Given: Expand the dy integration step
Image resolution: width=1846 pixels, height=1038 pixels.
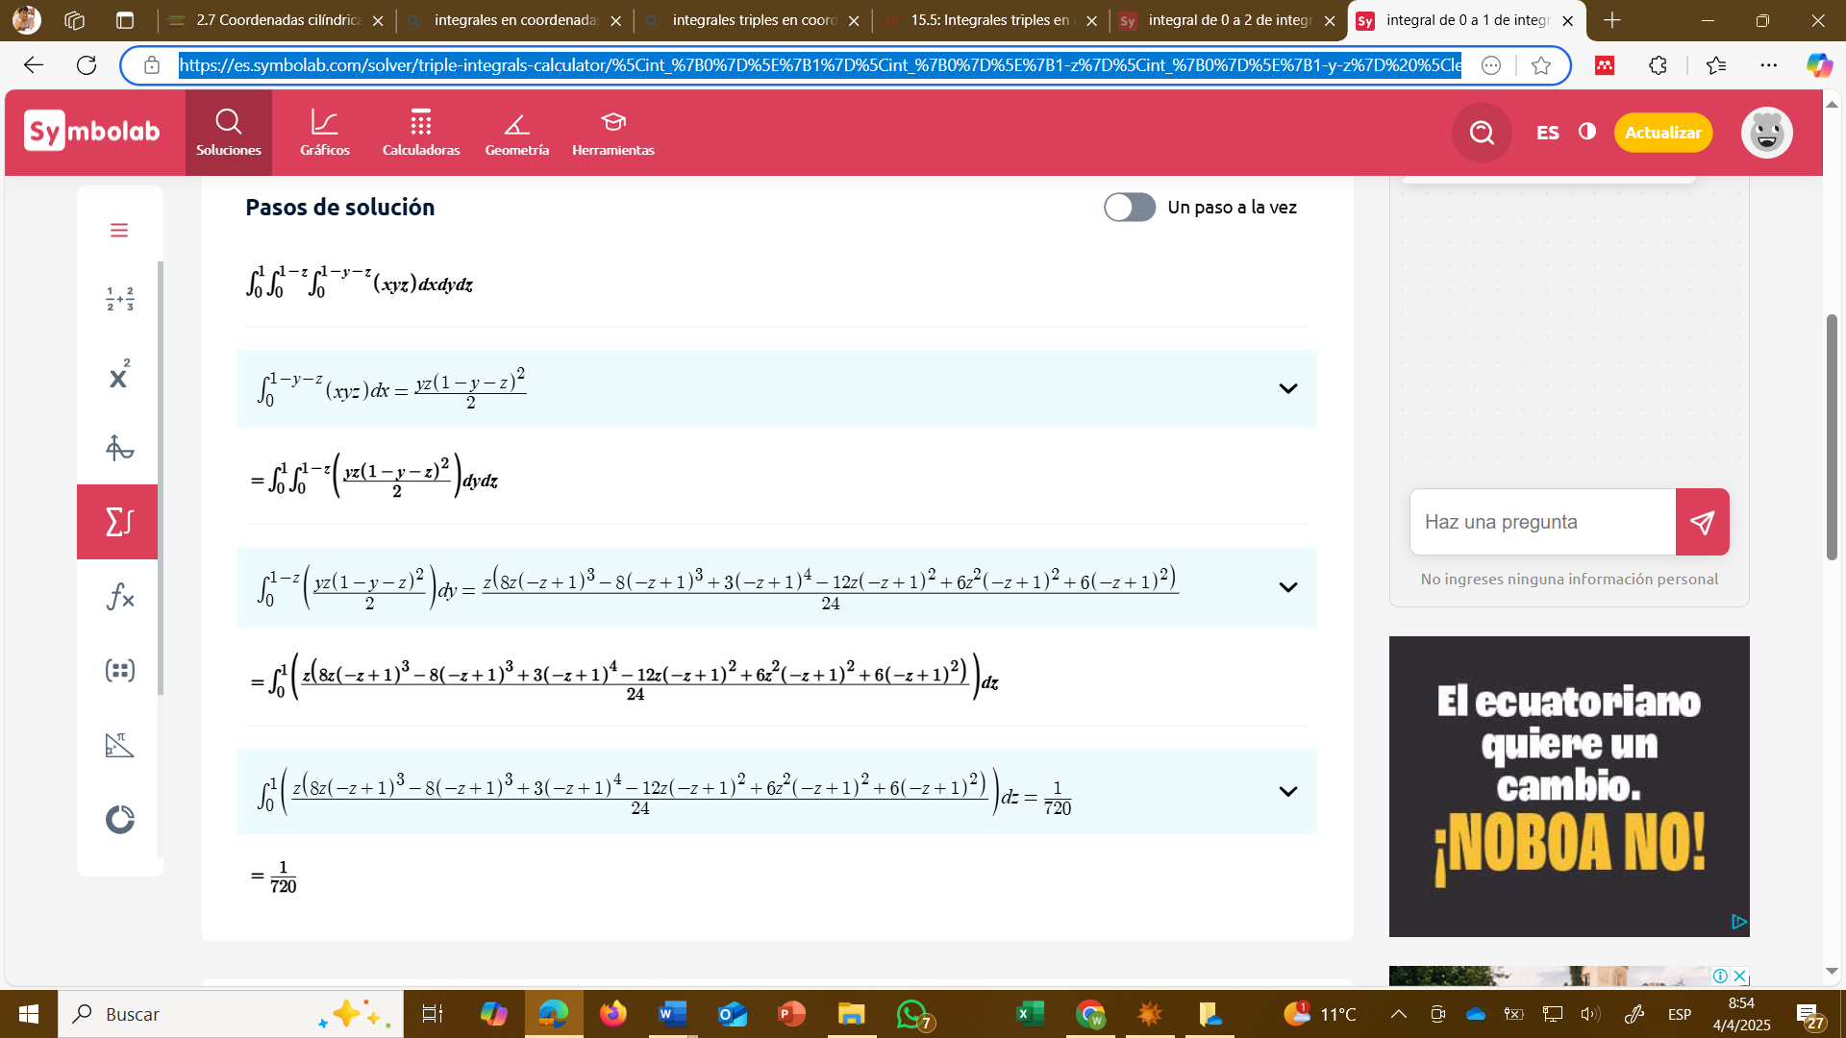Looking at the screenshot, I should [x=1287, y=587].
